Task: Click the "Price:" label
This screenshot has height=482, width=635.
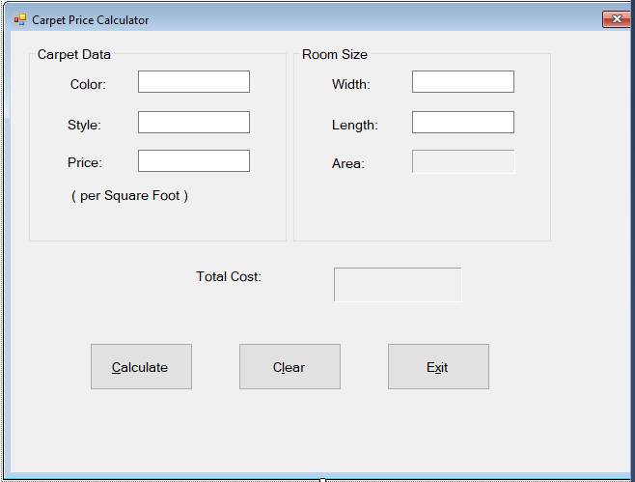Action: pyautogui.click(x=85, y=163)
